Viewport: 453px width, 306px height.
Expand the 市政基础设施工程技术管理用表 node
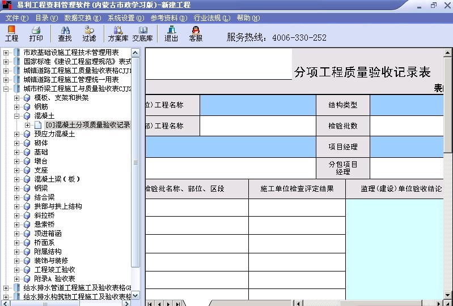pos(6,53)
